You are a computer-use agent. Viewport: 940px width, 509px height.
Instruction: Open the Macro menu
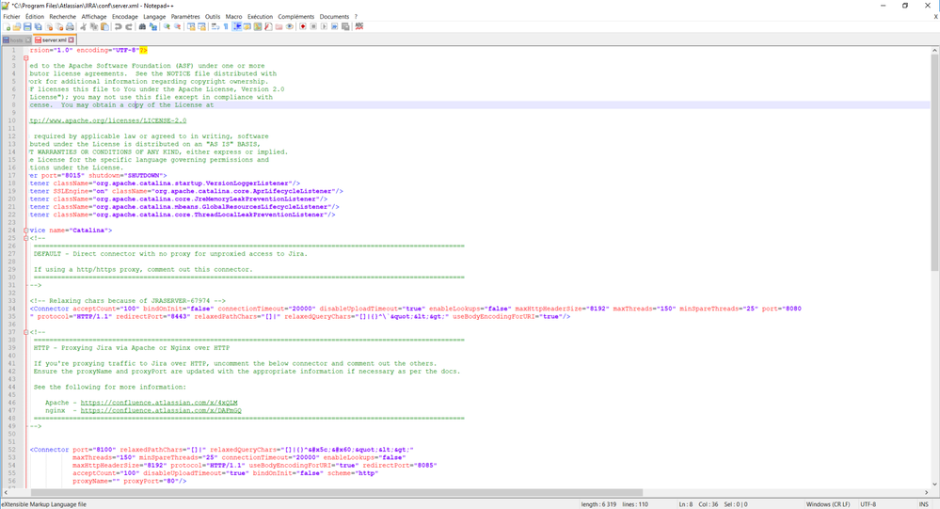(x=233, y=17)
